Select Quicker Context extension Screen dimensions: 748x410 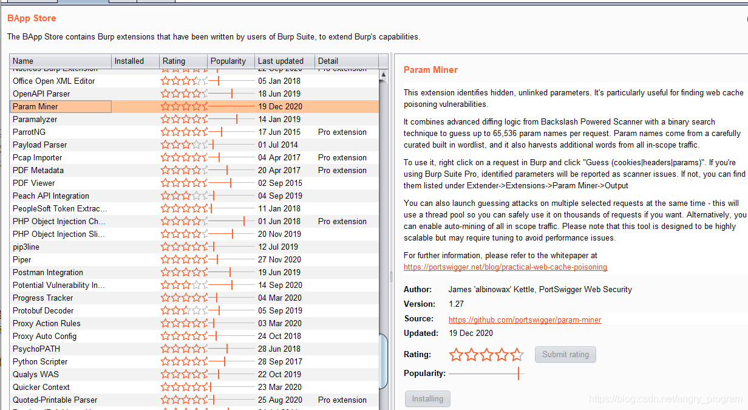(194, 387)
